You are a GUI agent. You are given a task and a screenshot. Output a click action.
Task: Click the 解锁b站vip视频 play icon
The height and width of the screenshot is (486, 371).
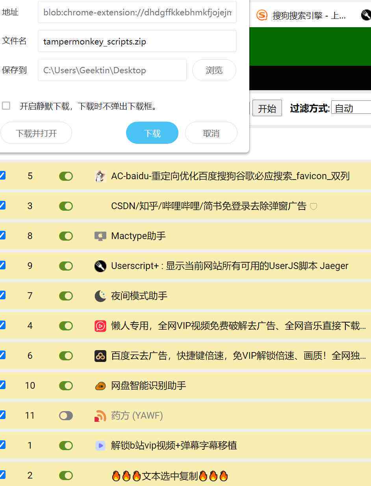[x=100, y=445]
